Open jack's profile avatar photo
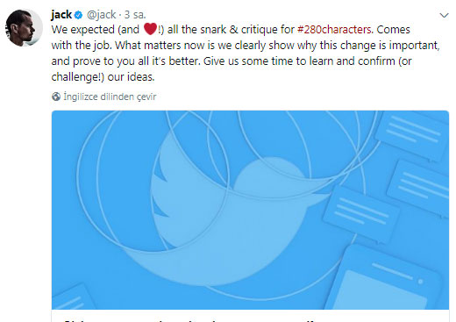This screenshot has height=322, width=456. coord(24,28)
